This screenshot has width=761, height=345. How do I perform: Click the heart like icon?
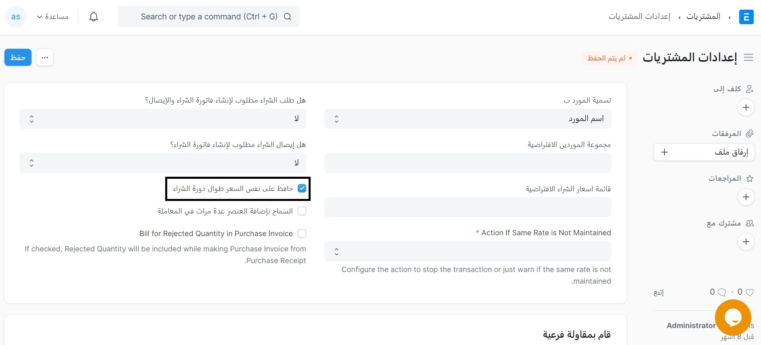click(750, 292)
